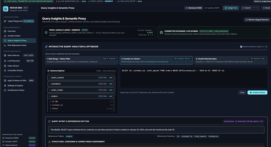Start the Judge Tour
271x147 pixels.
[x=231, y=8]
